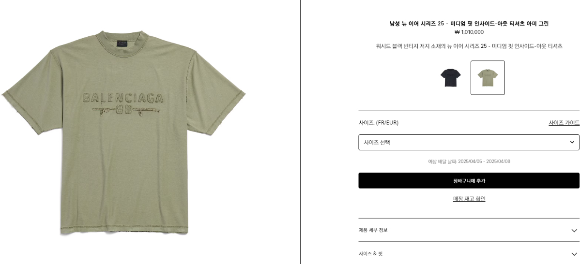Screen dimensions: 581x264
Task: Click the 예상 배달 날짜 delivery estimate text
Action: coord(469,161)
